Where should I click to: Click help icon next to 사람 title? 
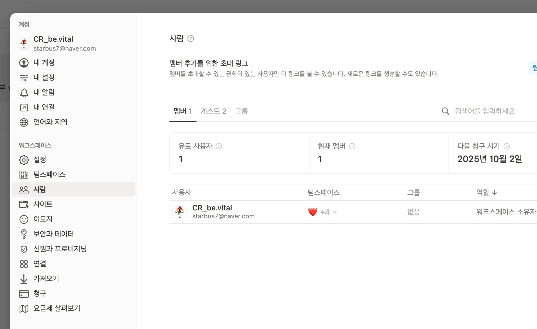(x=191, y=39)
